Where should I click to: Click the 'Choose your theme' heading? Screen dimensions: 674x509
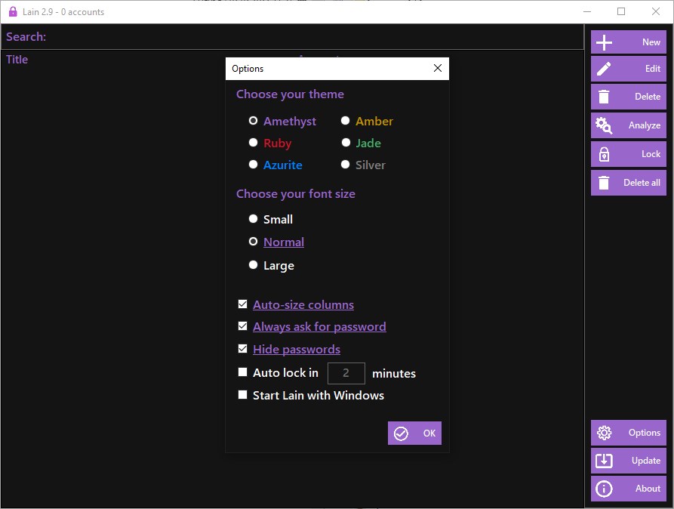(x=290, y=94)
